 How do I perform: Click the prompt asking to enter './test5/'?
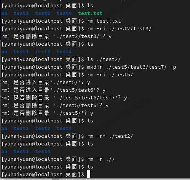pyautogui.click(x=46, y=83)
